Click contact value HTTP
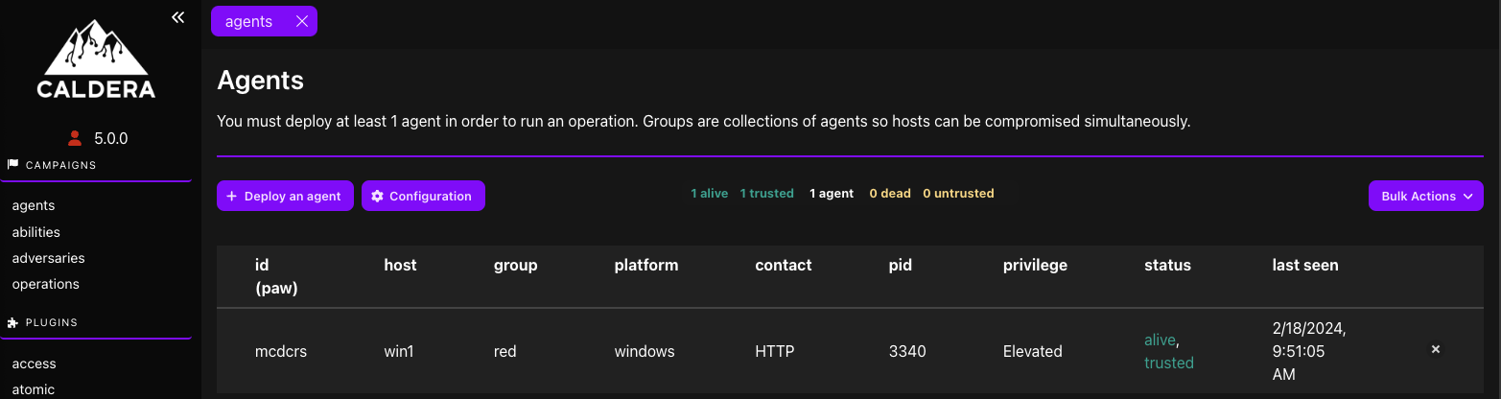Viewport: 1501px width, 399px height. pyautogui.click(x=775, y=351)
